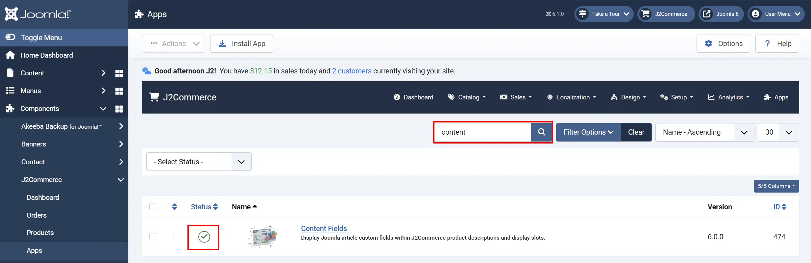Toggle Content Fields enabled status checkmark

pos(204,237)
